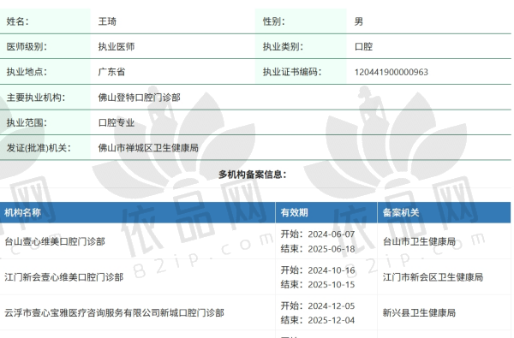The height and width of the screenshot is (338, 514).
Task: Select the 口腔专业 value
Action: (x=117, y=123)
